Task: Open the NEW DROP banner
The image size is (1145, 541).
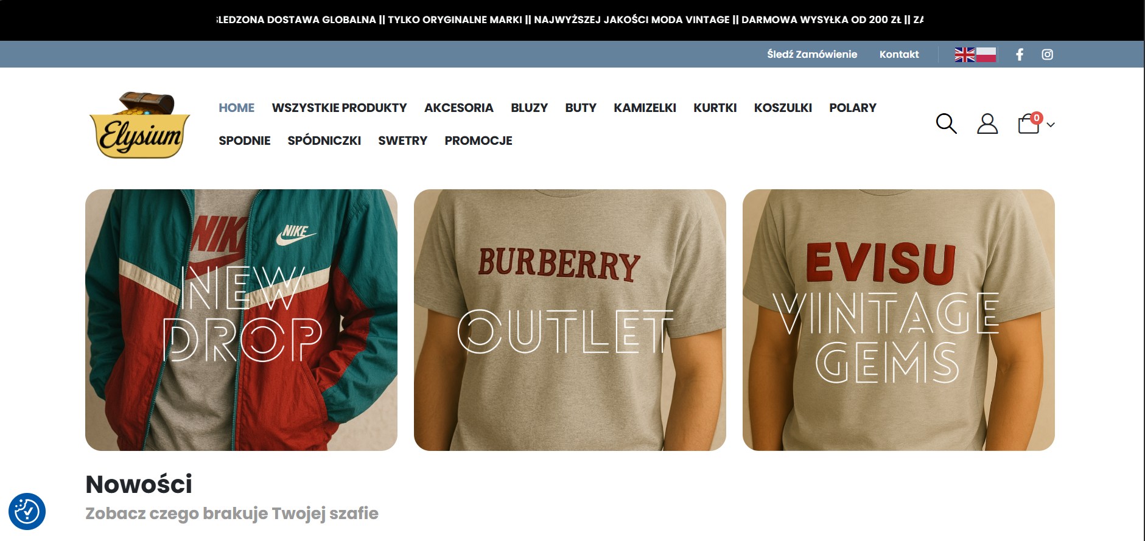Action: point(241,320)
